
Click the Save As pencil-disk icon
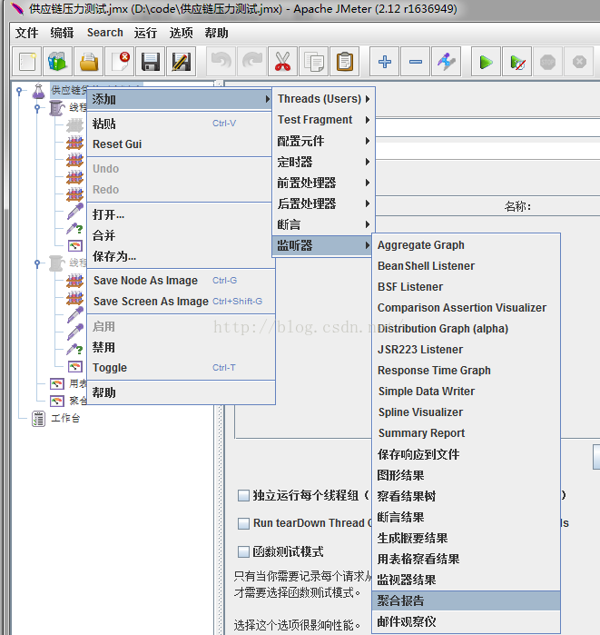click(182, 62)
